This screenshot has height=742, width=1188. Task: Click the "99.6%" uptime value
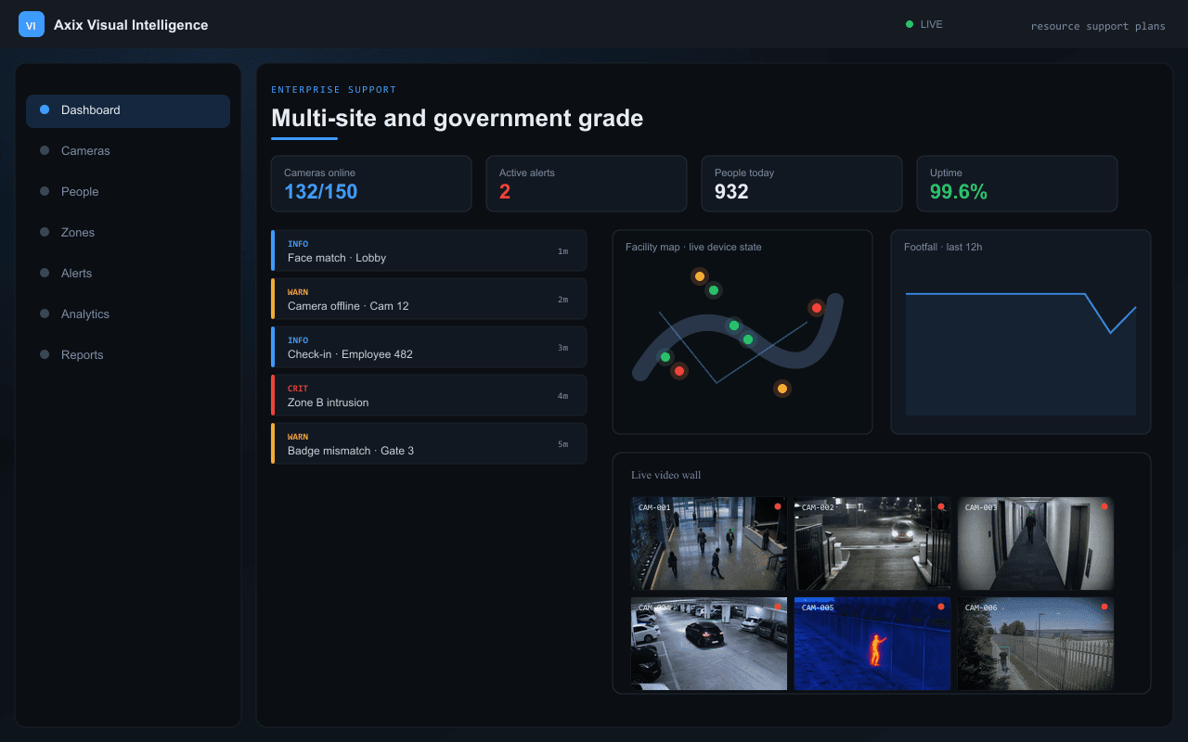coord(959,192)
